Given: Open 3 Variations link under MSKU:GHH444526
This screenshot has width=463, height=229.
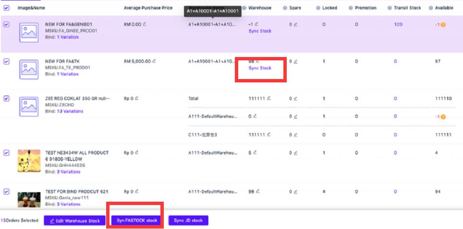Looking at the screenshot, I should (x=68, y=172).
